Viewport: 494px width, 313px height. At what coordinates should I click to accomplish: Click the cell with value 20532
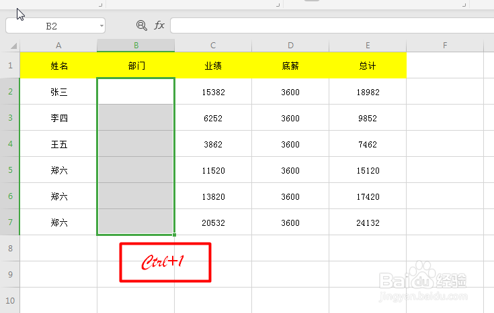tap(213, 222)
